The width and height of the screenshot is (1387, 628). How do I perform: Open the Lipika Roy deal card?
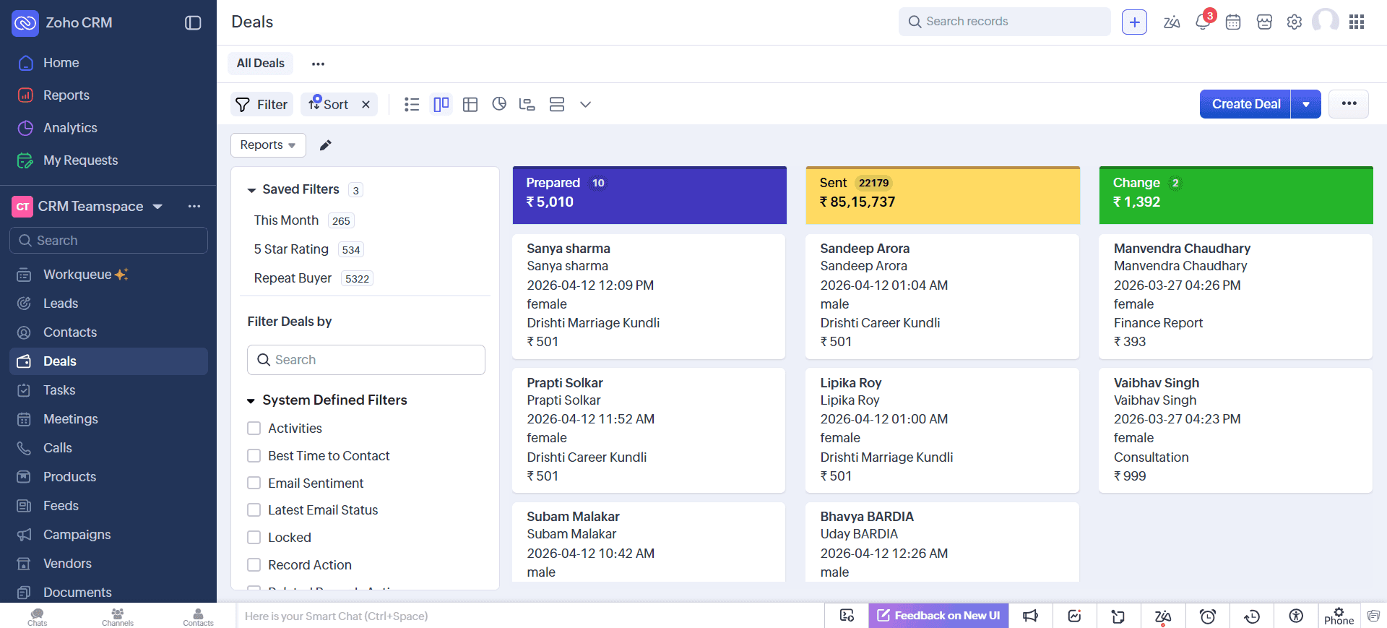(x=942, y=431)
